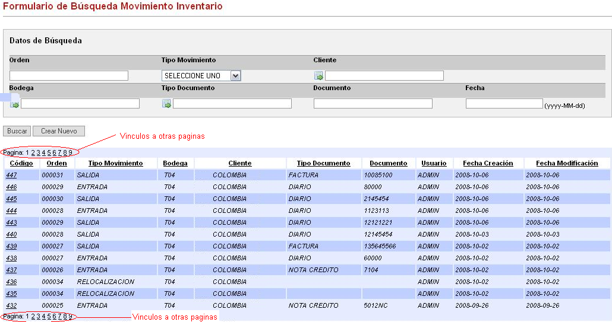Go to page 2 in the top pagination

[33, 152]
